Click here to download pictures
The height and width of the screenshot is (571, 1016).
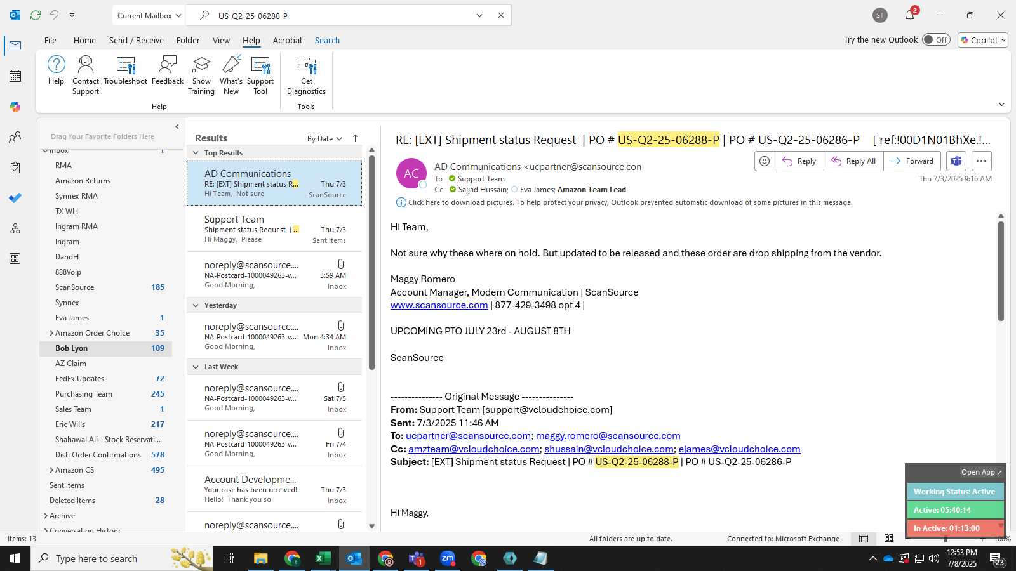630,202
